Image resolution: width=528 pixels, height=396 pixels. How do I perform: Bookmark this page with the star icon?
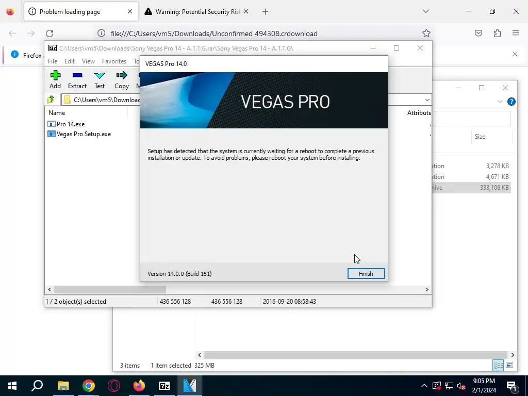click(426, 33)
